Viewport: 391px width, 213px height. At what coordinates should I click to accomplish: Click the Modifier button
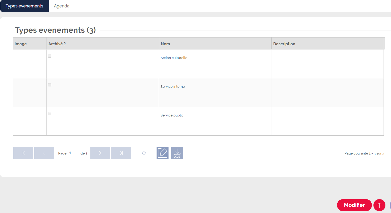354,205
